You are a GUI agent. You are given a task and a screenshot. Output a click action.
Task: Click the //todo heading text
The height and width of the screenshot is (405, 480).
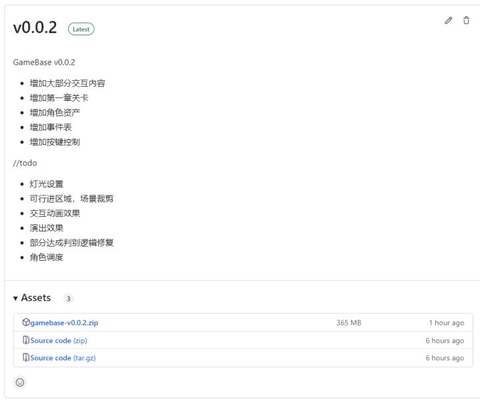[x=25, y=163]
